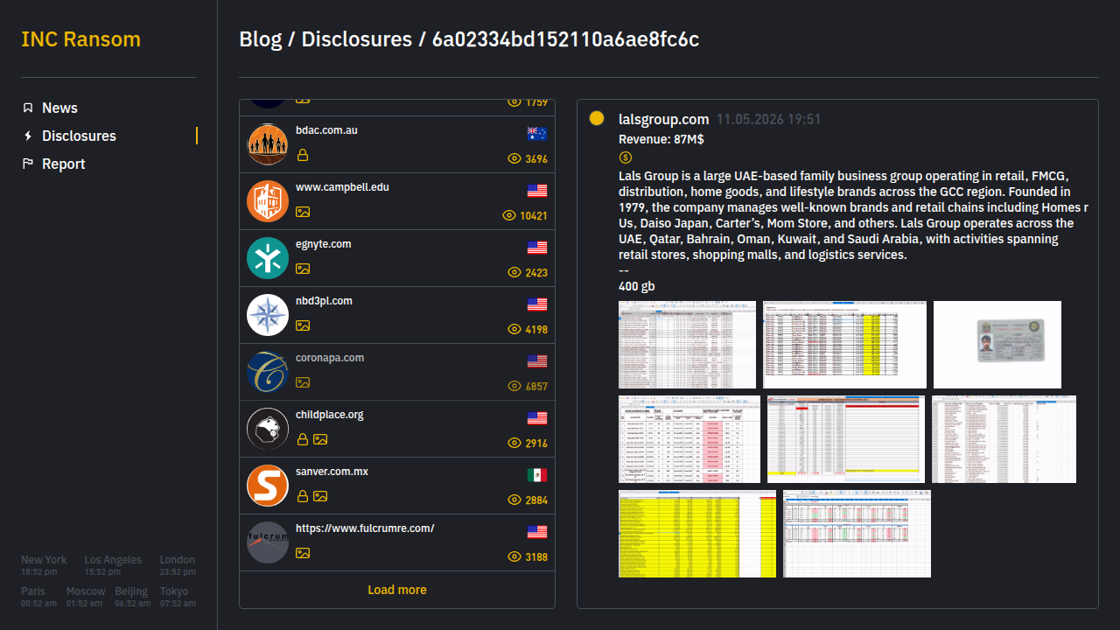Click the image icon under www.campbell.edu

pos(303,212)
